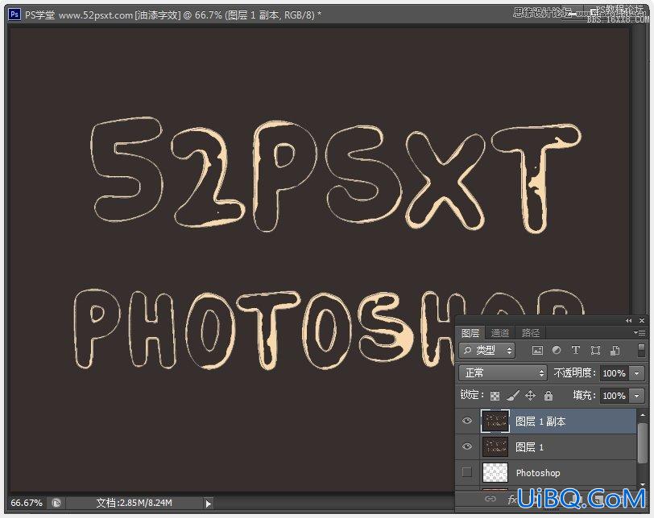Hide layer 图层 1 eye icon
Image resolution: width=654 pixels, height=518 pixels.
click(x=467, y=446)
